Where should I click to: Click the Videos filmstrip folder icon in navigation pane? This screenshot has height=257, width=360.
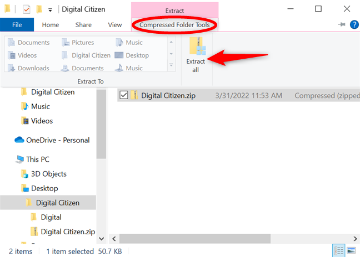pos(25,121)
